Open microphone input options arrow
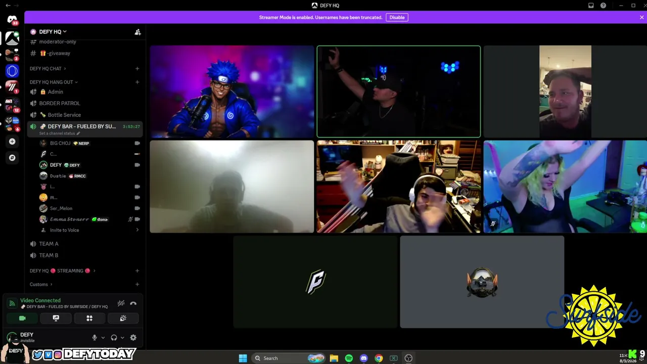Screen dimensions: 647x364 click(x=103, y=338)
